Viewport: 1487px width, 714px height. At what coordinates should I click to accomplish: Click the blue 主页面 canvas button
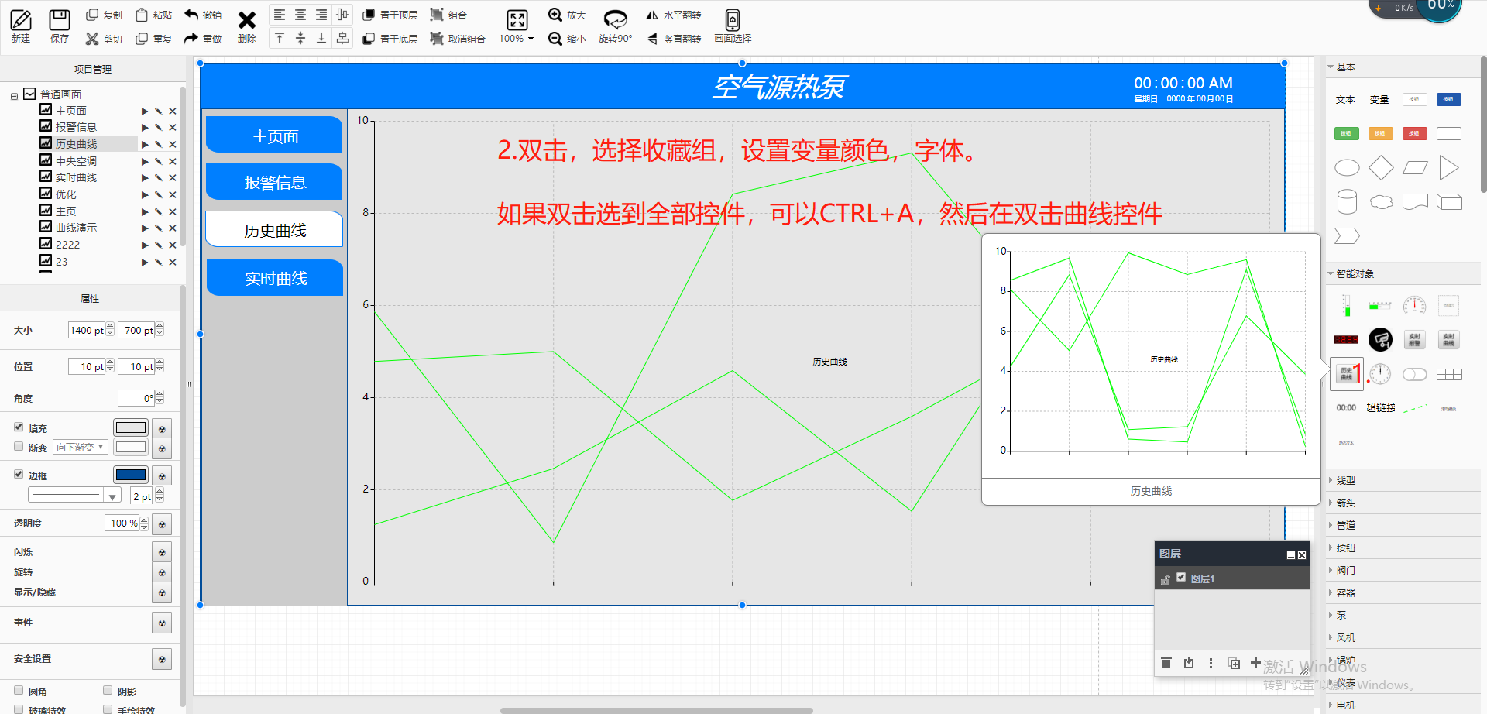[x=275, y=135]
